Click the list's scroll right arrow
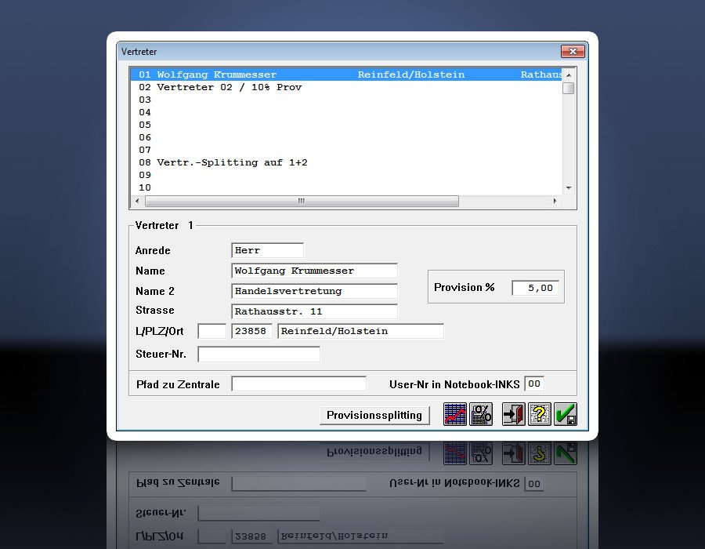Image resolution: width=705 pixels, height=549 pixels. coord(555,201)
